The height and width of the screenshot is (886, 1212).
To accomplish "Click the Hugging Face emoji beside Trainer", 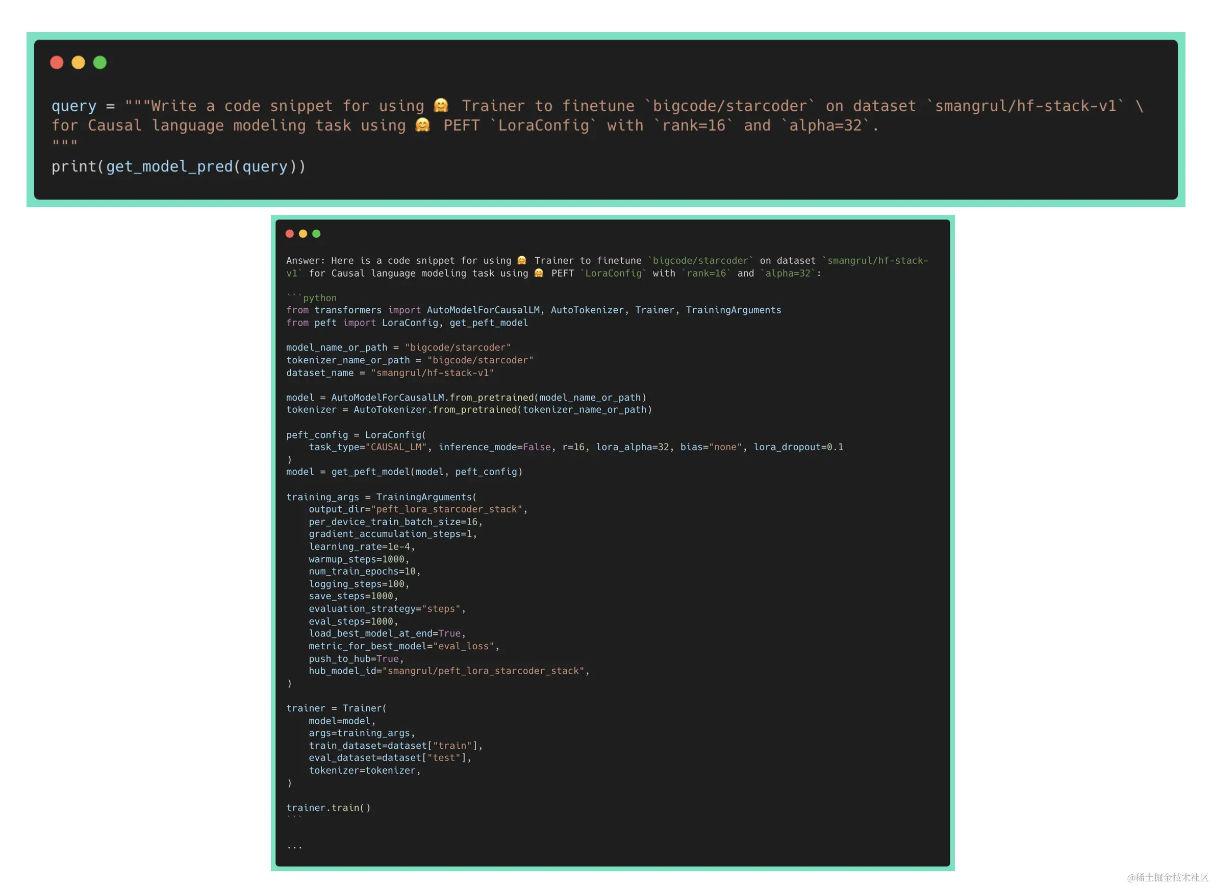I will click(x=441, y=105).
